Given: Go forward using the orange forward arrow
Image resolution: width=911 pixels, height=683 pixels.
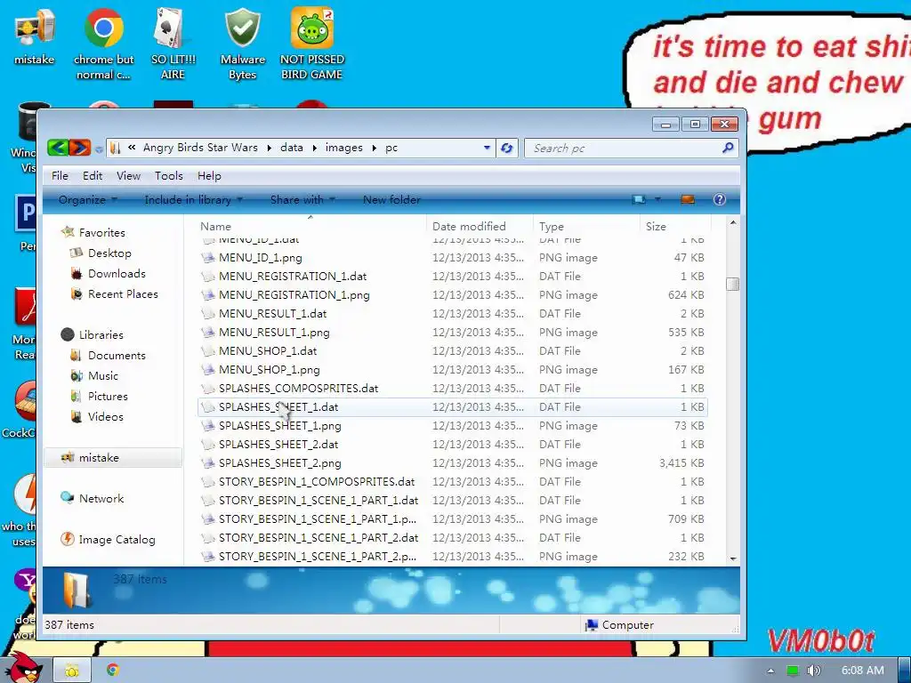Looking at the screenshot, I should pos(79,148).
